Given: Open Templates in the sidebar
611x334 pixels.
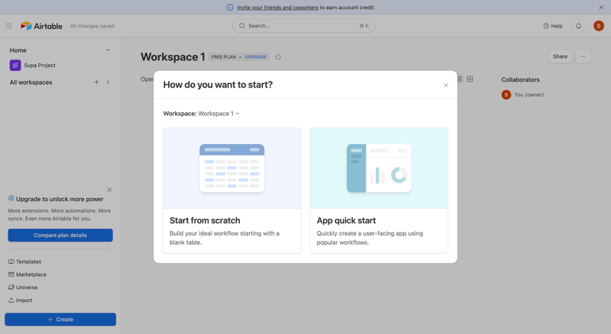Looking at the screenshot, I should 25,262.
